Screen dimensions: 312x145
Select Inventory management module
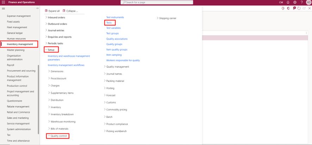point(20,44)
